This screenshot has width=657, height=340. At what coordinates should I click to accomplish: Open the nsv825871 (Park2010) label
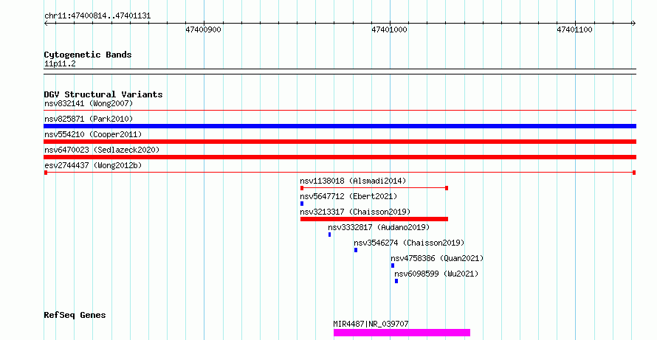pyautogui.click(x=89, y=119)
